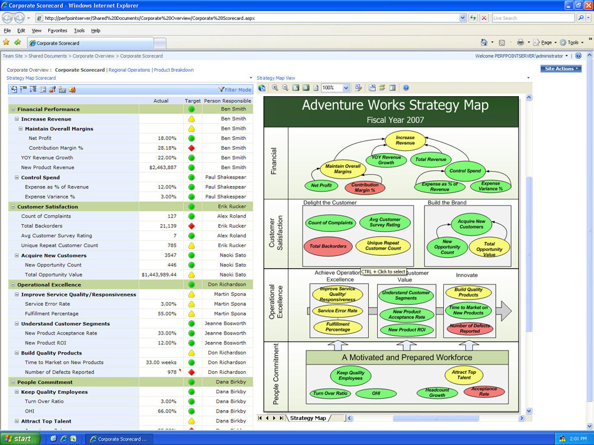Click the strategy map scroll-down arrow
594x445 pixels.
tap(529, 411)
